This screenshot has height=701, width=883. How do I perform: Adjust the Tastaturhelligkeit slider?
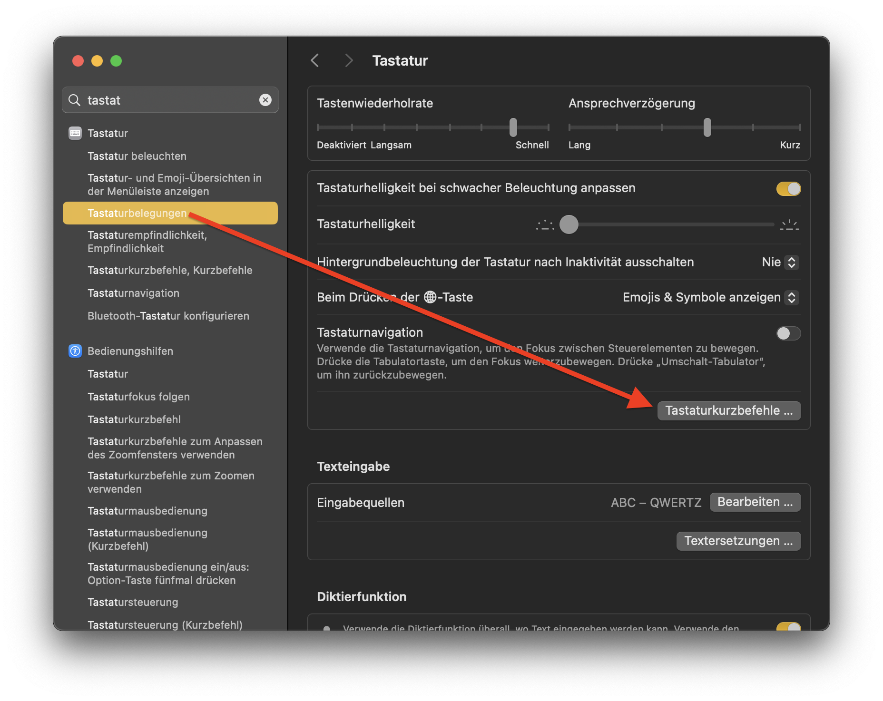pos(569,224)
